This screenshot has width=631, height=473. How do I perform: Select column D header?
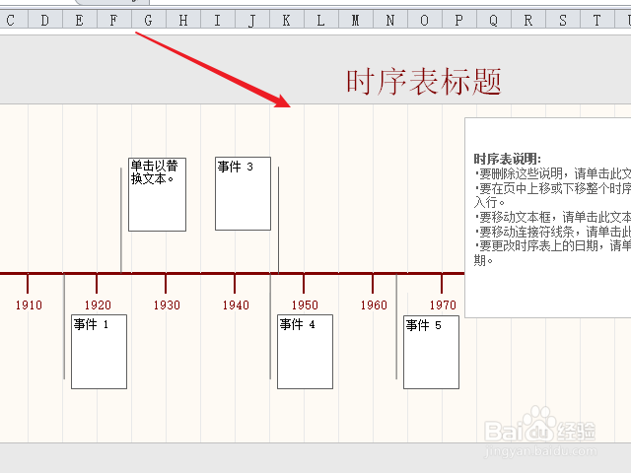(x=45, y=20)
